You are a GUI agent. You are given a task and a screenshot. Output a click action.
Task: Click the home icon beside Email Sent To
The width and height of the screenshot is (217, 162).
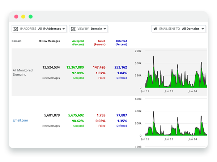156,29
